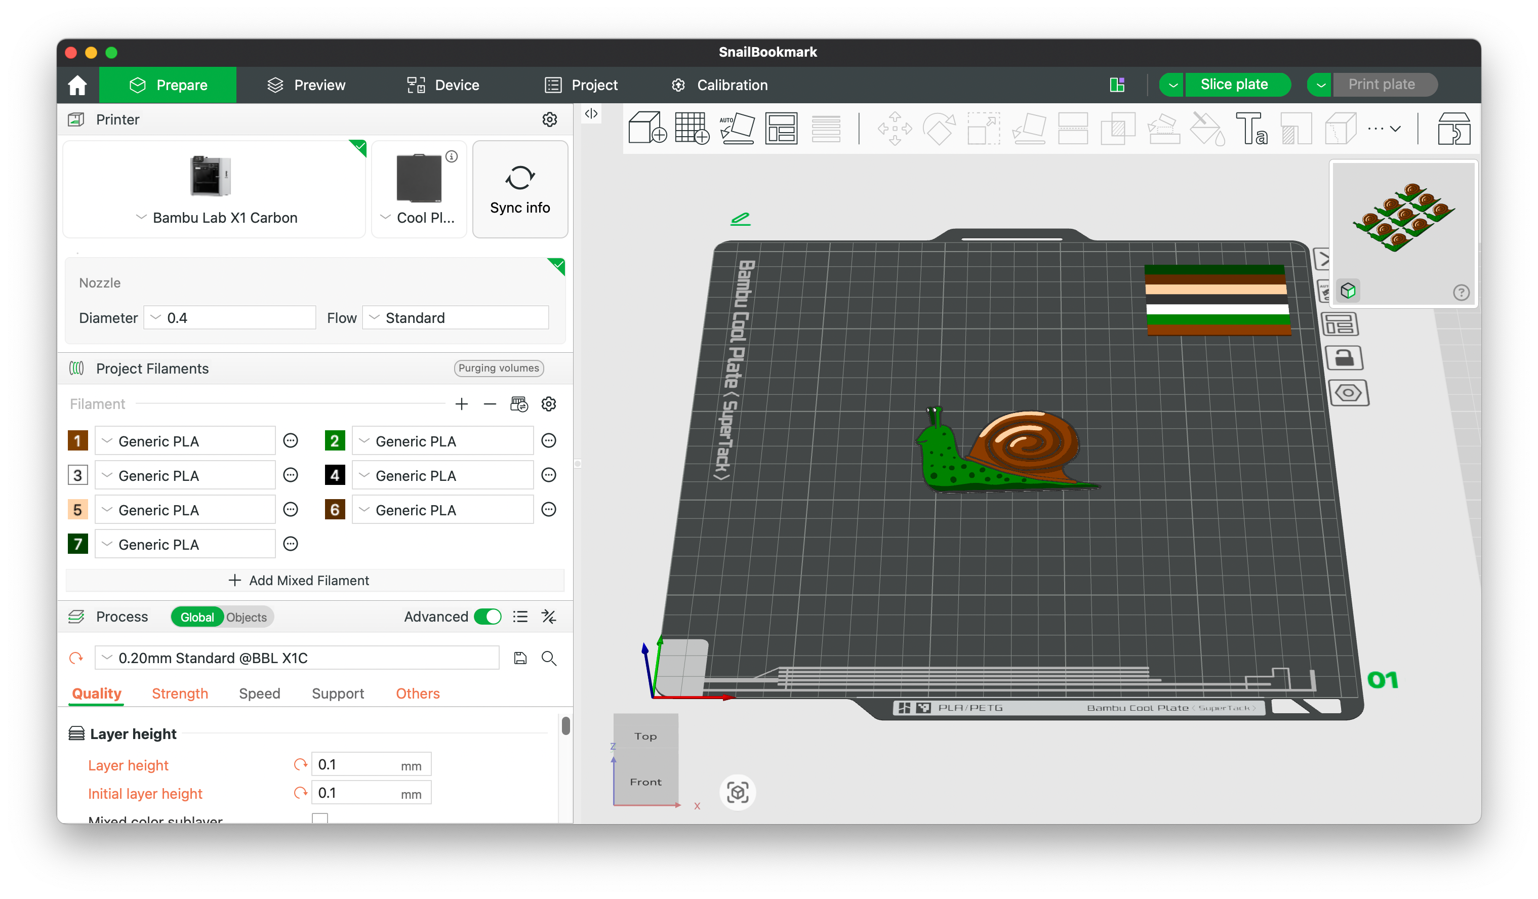
Task: Open printer settings gear icon
Action: point(549,119)
